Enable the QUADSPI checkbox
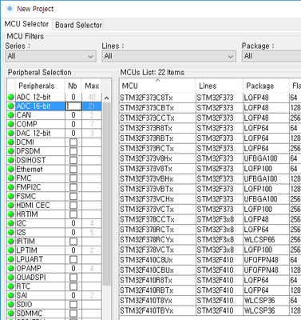This screenshot has width=301, height=320. click(73, 278)
